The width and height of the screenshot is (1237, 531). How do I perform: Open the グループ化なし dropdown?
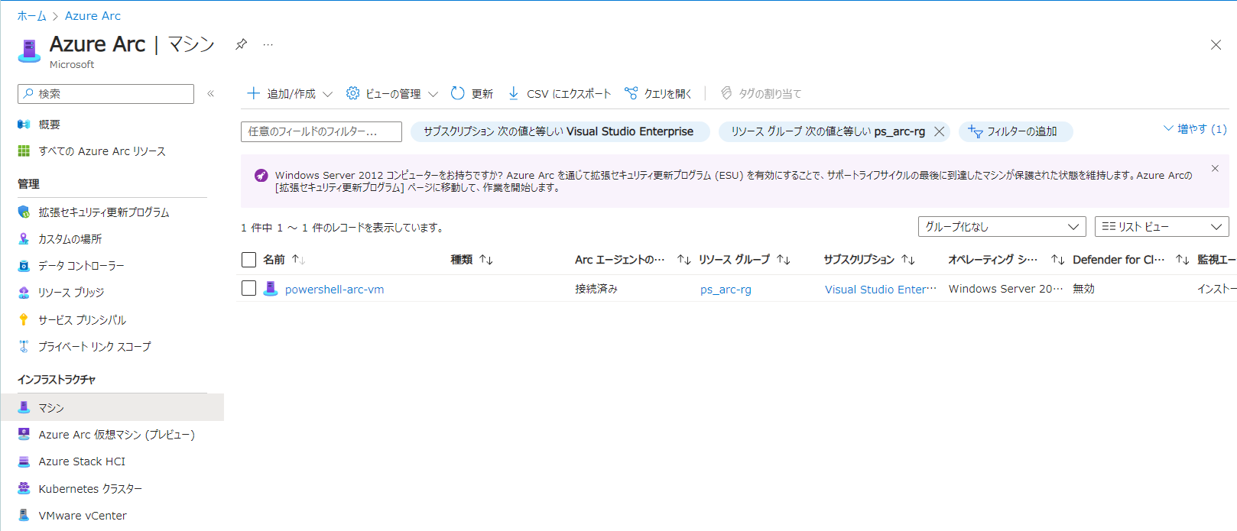(x=1002, y=227)
